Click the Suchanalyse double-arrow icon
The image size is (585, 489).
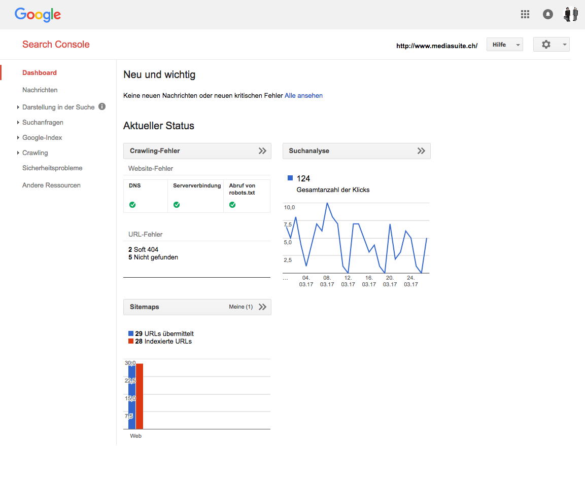(x=421, y=151)
